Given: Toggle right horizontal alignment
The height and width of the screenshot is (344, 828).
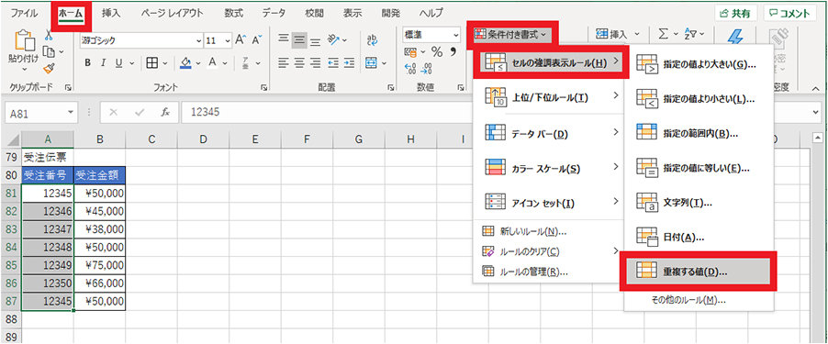Looking at the screenshot, I should click(x=315, y=62).
